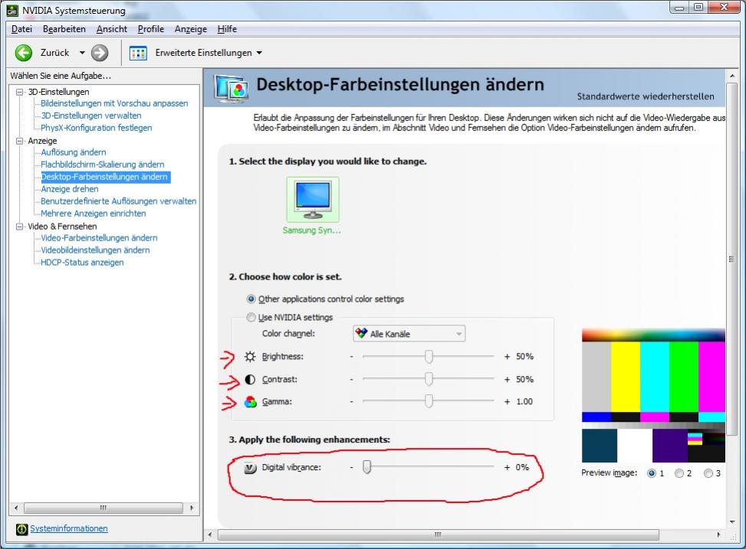Click the colored icon in Alle Kanäle combo

[362, 333]
